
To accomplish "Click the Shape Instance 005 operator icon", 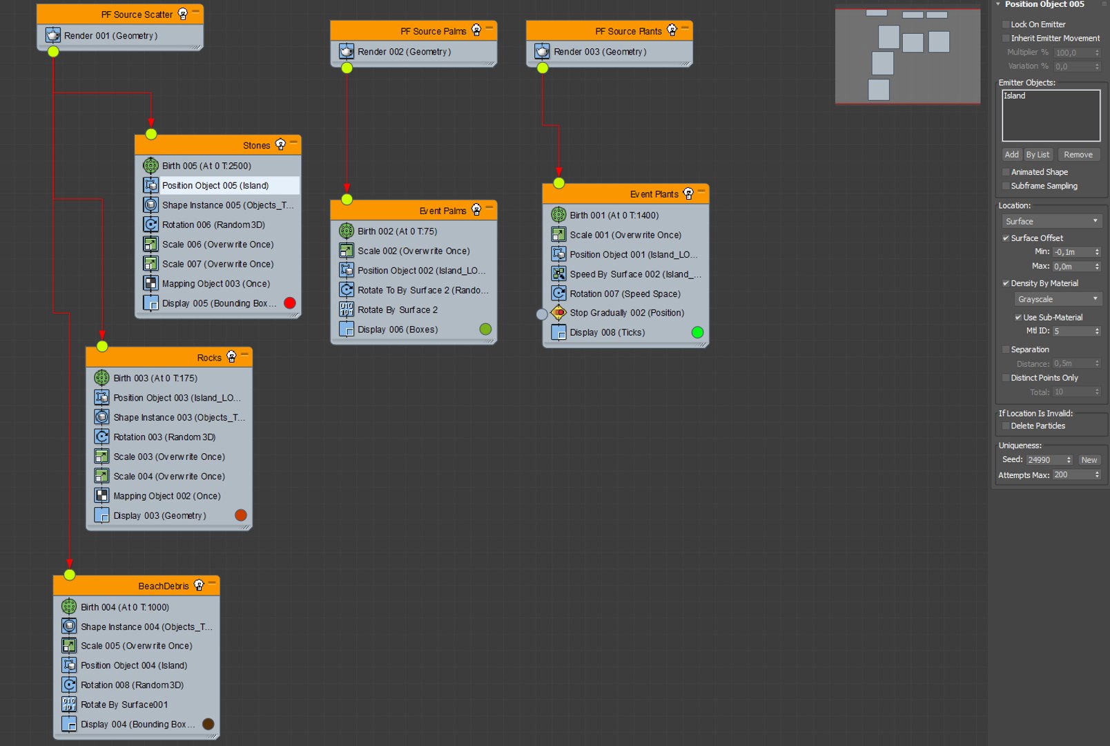I will pos(150,205).
